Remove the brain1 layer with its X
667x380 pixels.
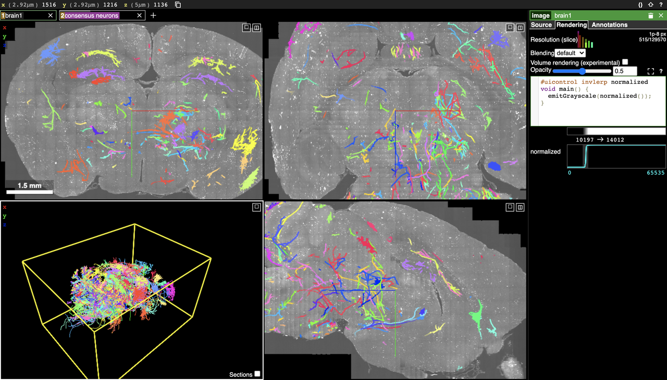click(50, 16)
